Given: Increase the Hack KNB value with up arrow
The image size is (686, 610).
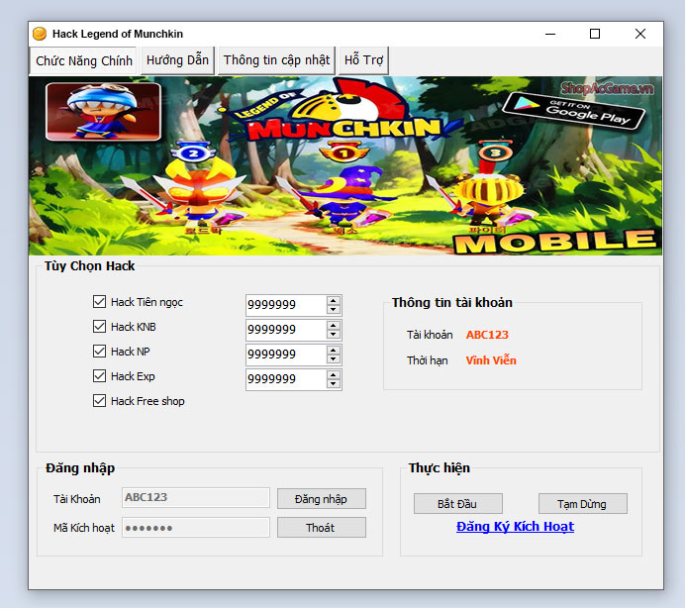Looking at the screenshot, I should pyautogui.click(x=334, y=325).
